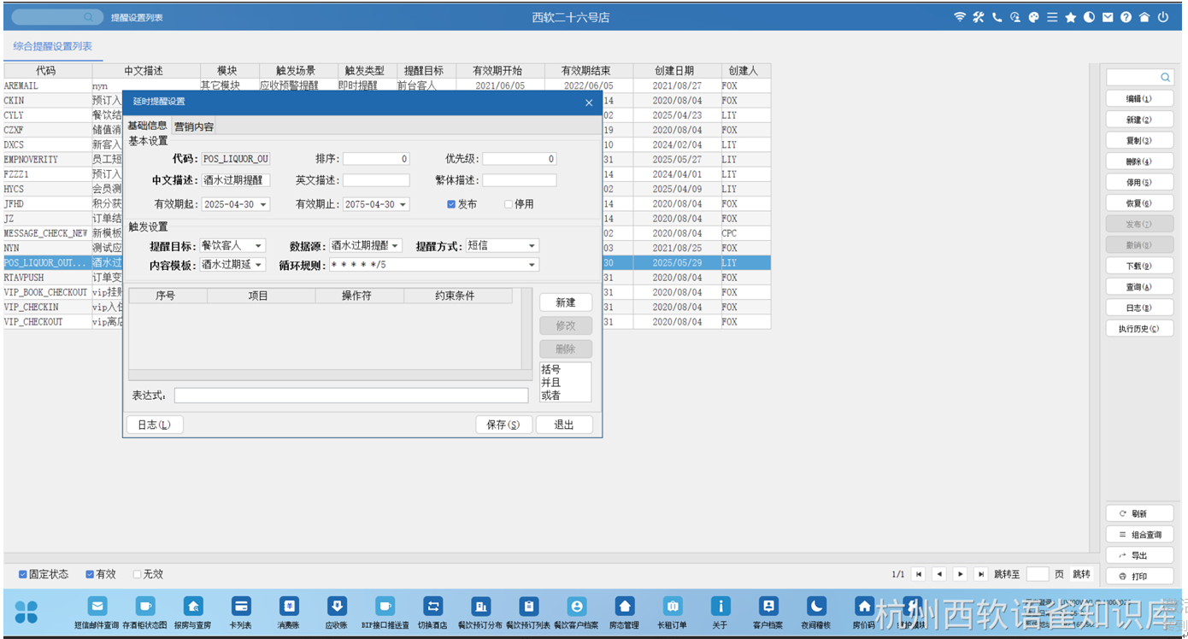The width and height of the screenshot is (1188, 639).
Task: Click the 日志(L) button in the dialog
Action: [155, 425]
